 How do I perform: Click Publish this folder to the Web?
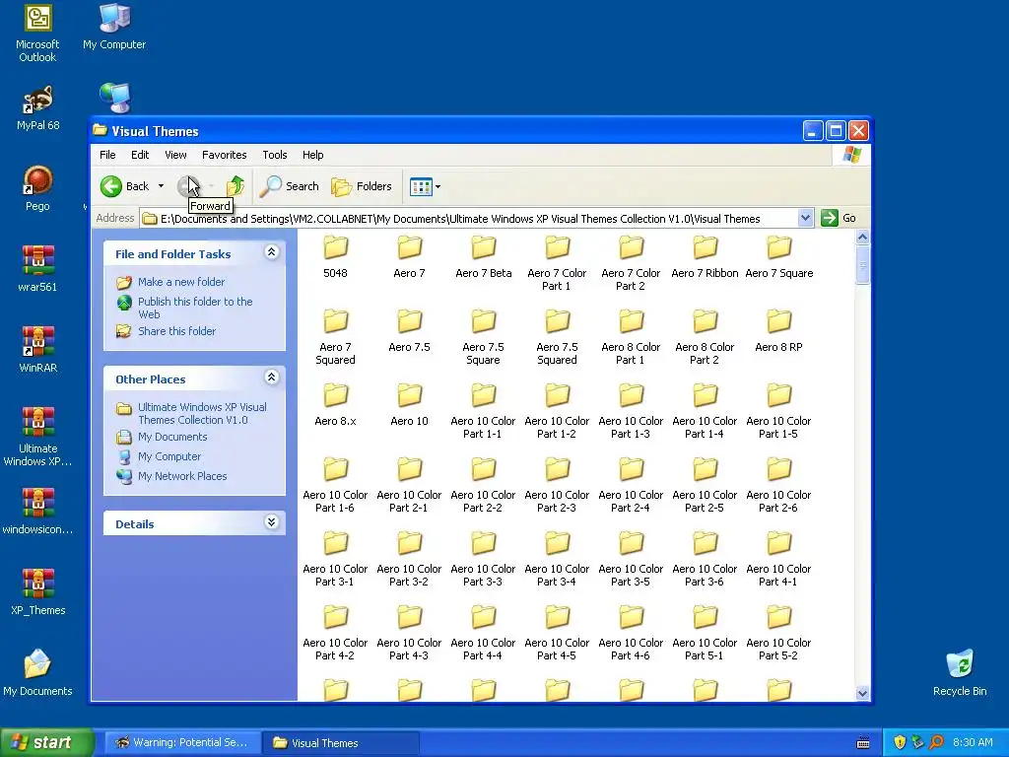195,308
